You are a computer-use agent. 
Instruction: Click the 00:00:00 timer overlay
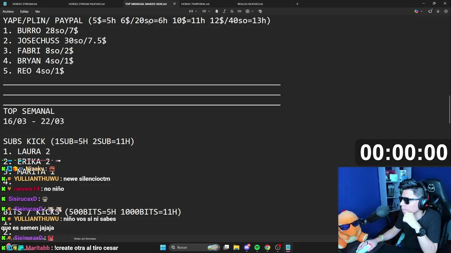[403, 153]
